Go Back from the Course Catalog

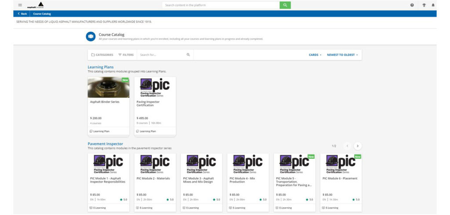(x=22, y=14)
